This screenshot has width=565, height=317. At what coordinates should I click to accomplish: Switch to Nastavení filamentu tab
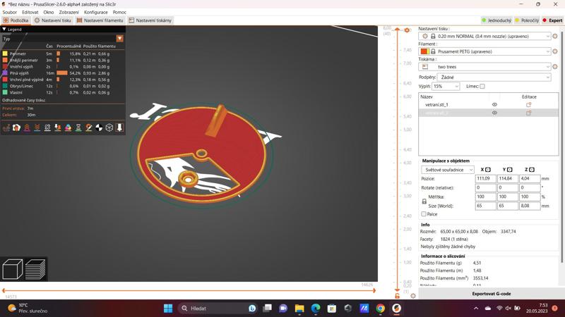100,20
